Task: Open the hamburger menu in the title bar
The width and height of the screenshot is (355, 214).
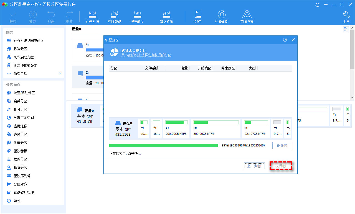Action: tap(326, 4)
